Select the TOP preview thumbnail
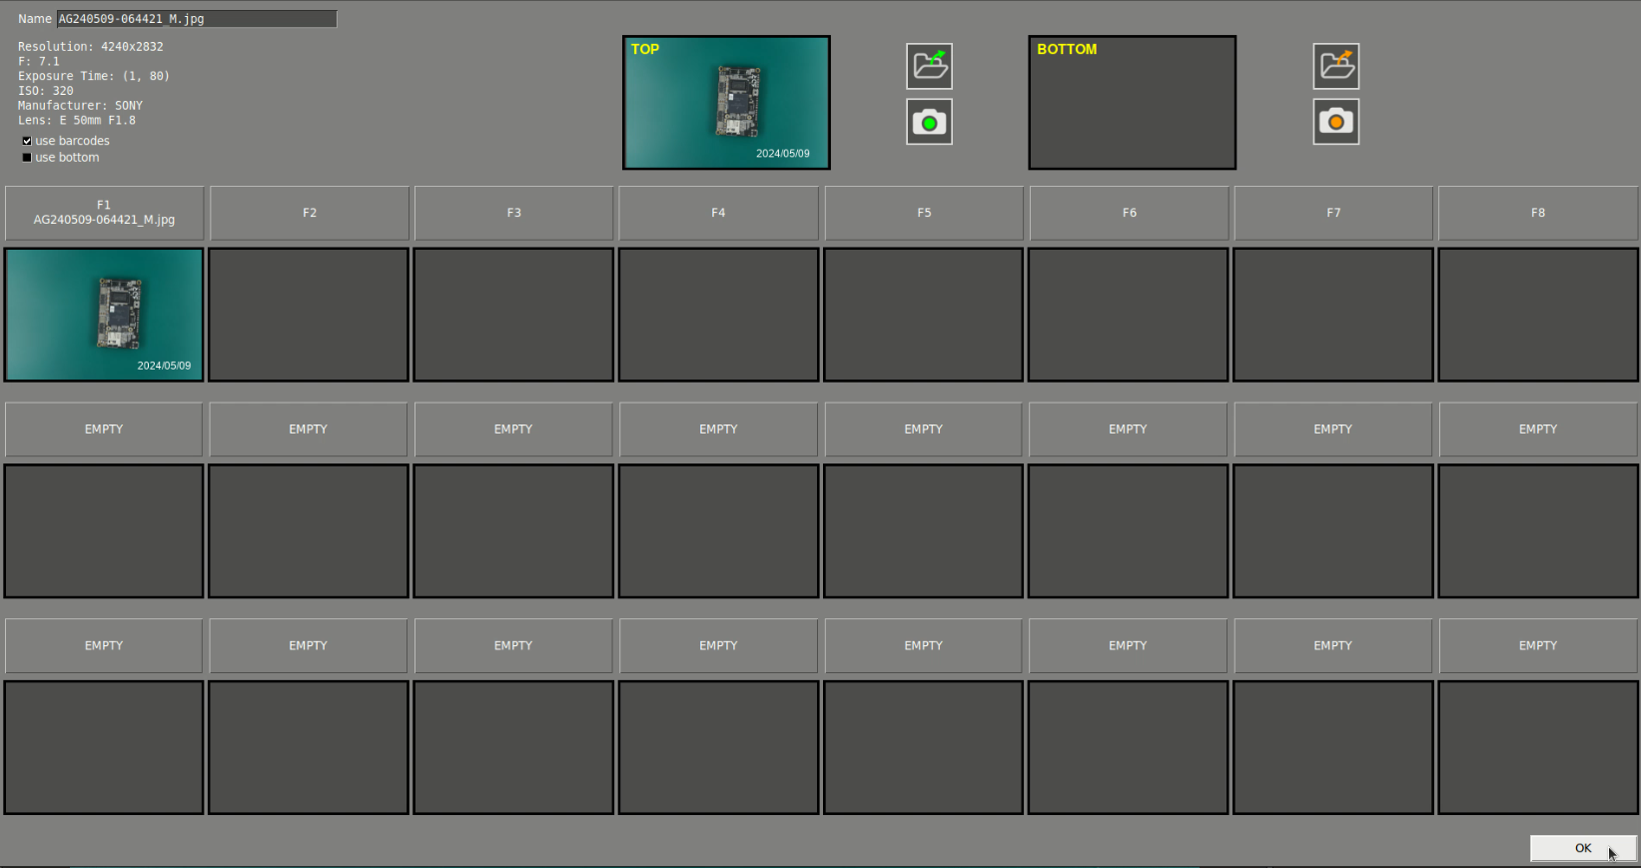This screenshot has height=868, width=1641. pos(726,103)
